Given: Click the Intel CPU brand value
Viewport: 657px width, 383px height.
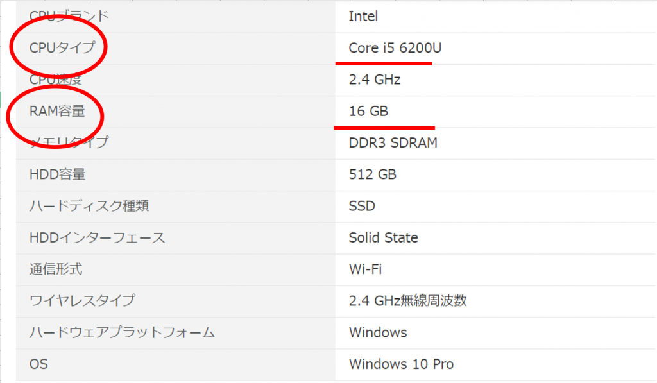Looking at the screenshot, I should pos(363,16).
